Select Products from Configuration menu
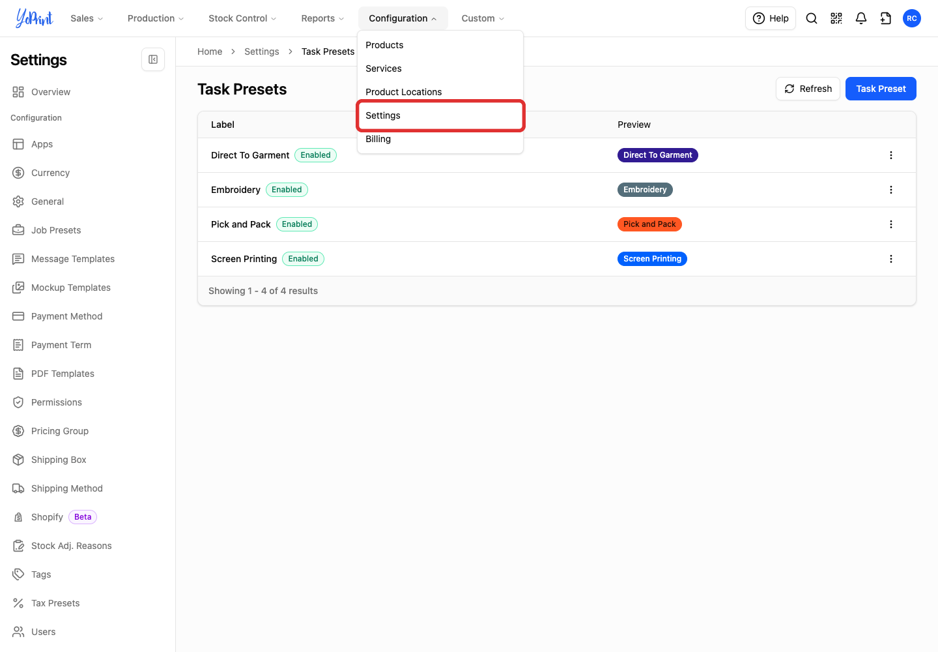This screenshot has width=938, height=652. 440,45
